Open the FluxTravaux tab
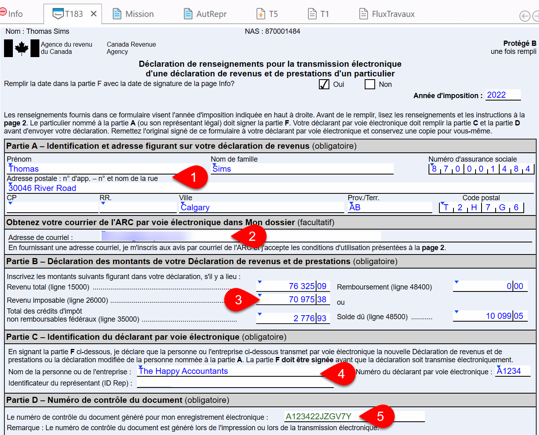This screenshot has width=539, height=435. [387, 14]
